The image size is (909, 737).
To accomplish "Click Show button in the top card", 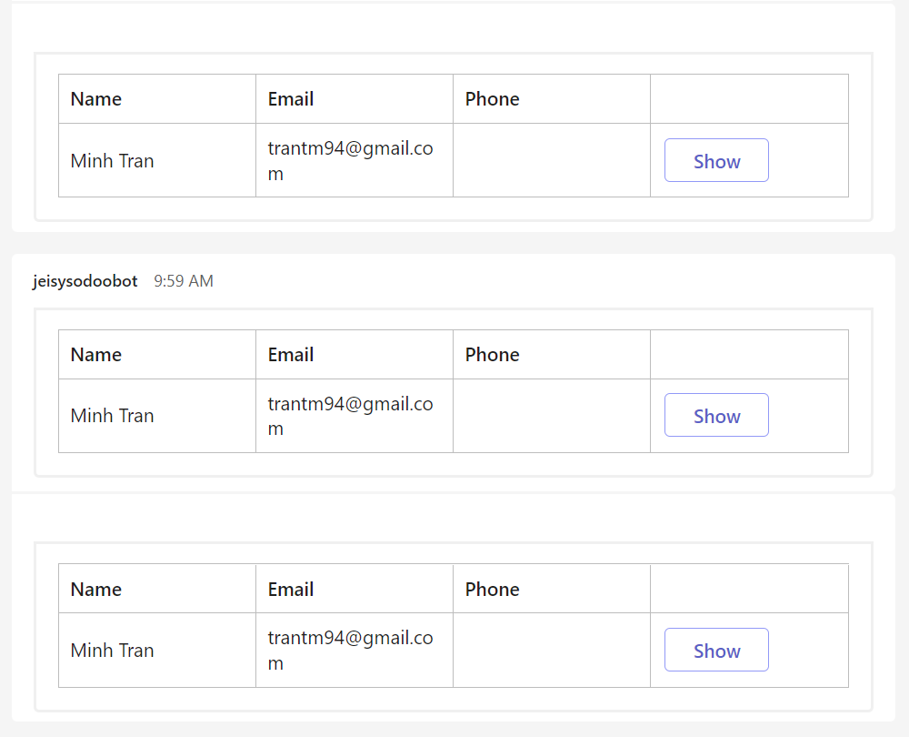I will [716, 161].
